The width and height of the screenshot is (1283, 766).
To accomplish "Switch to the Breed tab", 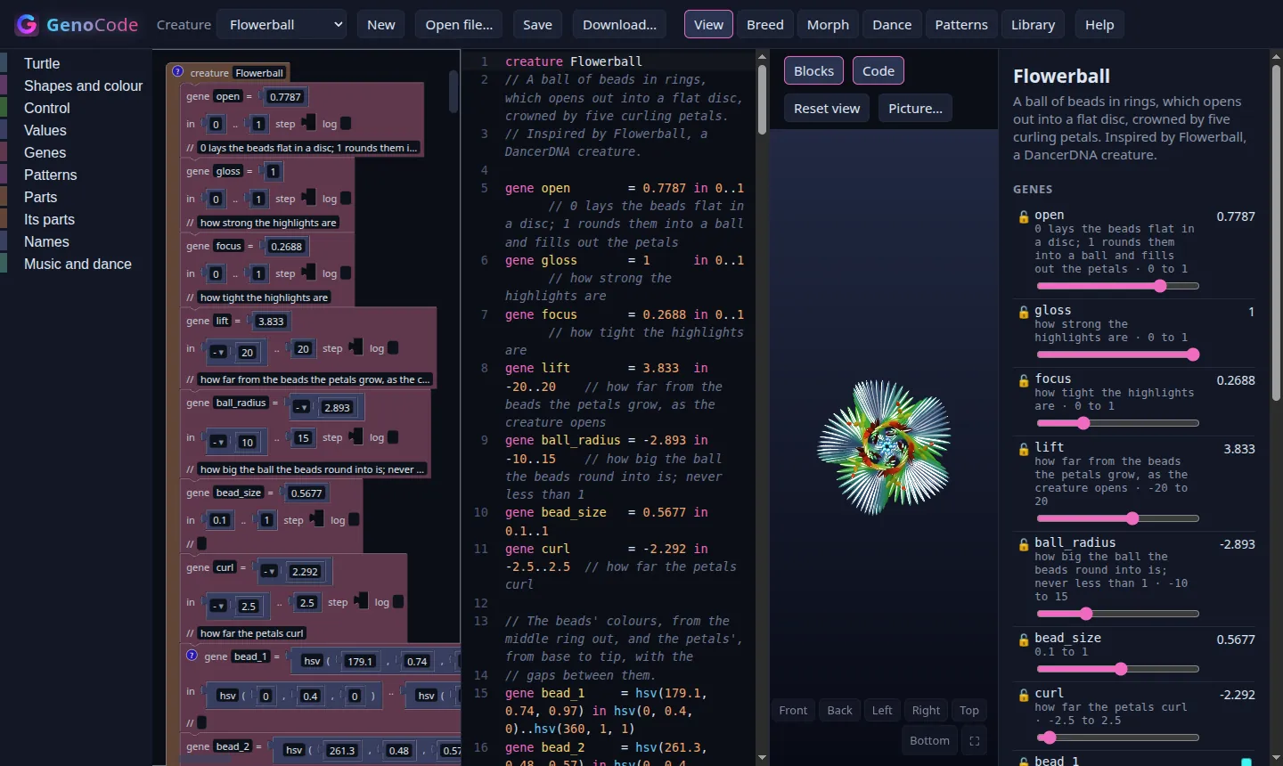I will pos(765,25).
